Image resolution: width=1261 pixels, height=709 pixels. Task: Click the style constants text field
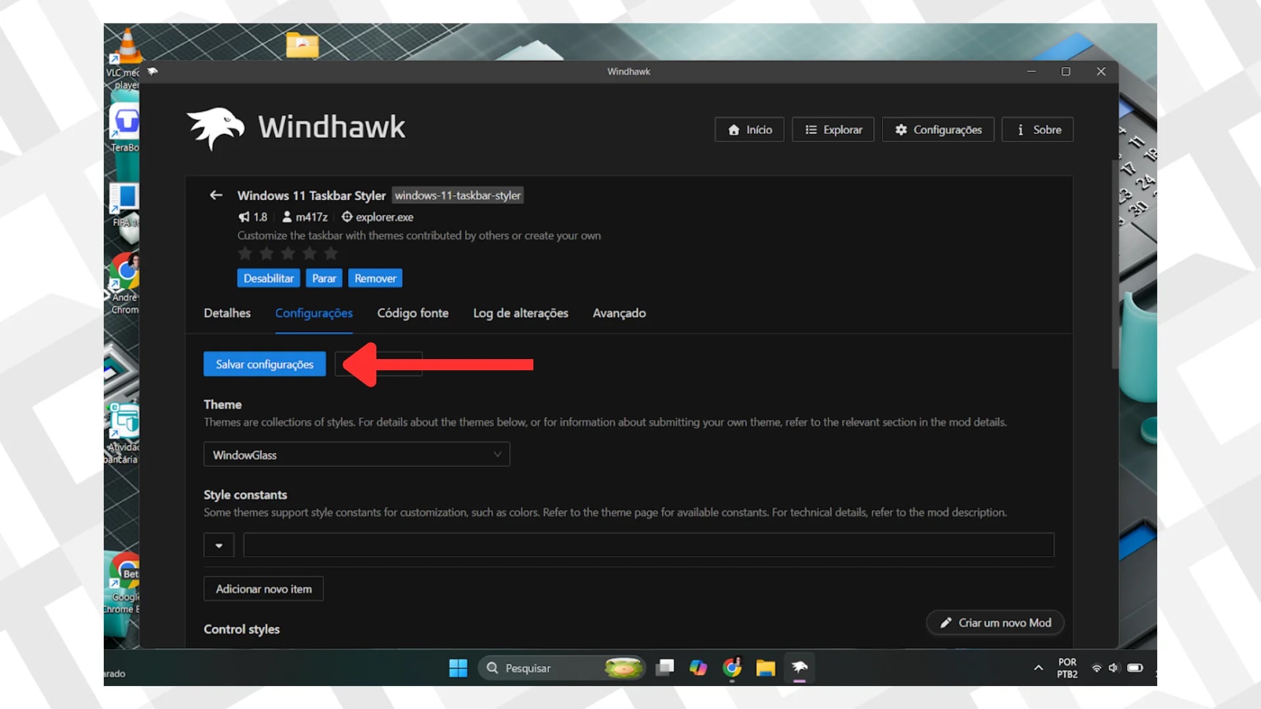(x=649, y=545)
